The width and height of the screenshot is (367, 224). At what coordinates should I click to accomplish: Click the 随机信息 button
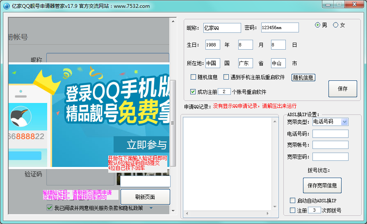pos(303,78)
